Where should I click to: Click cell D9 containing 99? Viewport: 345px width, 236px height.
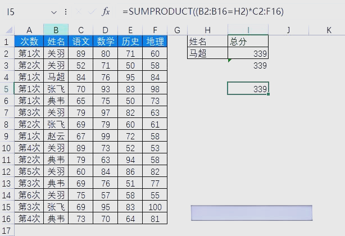(x=106, y=136)
